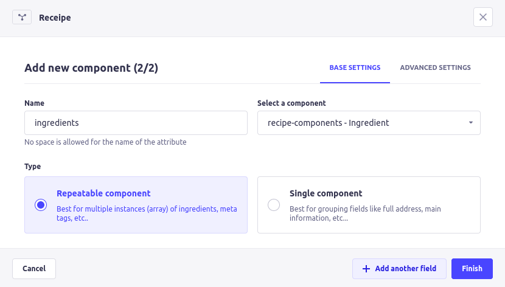Switch to the Base Settings tab
Image resolution: width=505 pixels, height=287 pixels.
pyautogui.click(x=355, y=67)
